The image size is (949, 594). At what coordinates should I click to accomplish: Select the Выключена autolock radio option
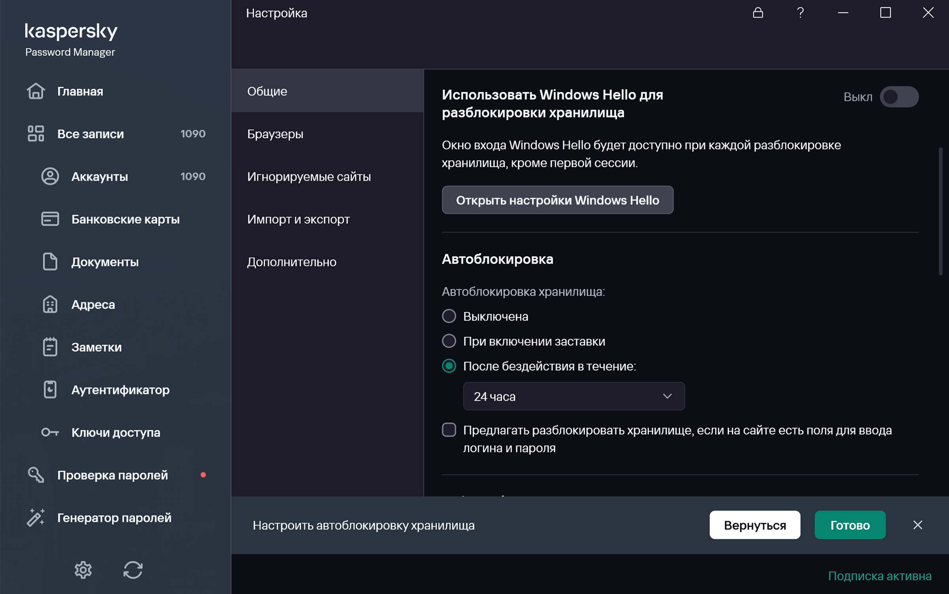(449, 316)
